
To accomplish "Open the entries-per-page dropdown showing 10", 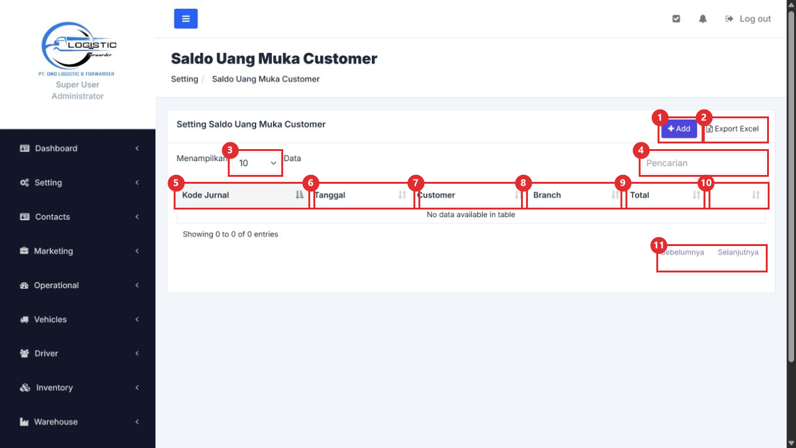I will click(257, 163).
